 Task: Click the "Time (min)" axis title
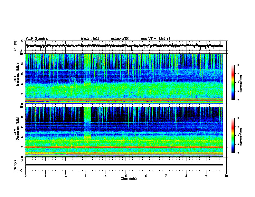tap(129, 179)
